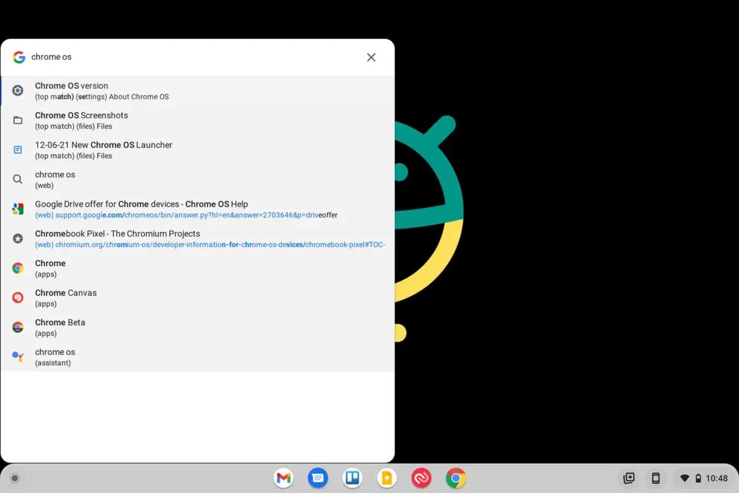Screen dimensions: 739x493
Task: Open the 12-06-21 New Chrome OS Launcher file
Action: point(198,150)
